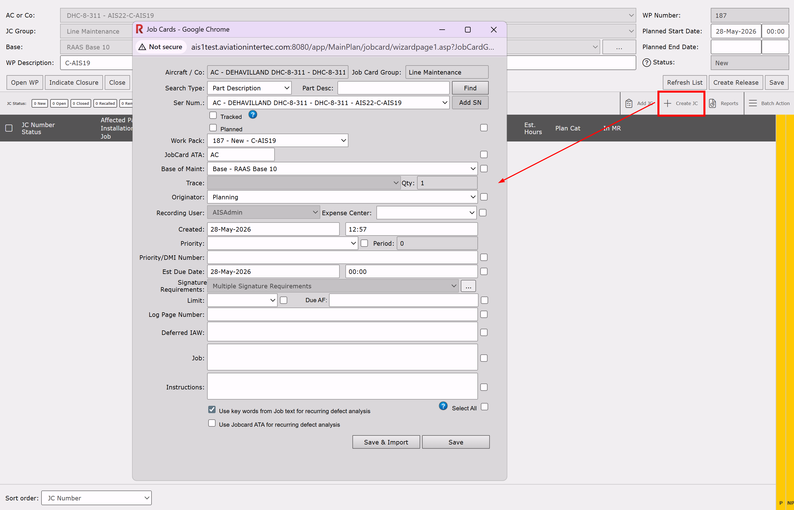This screenshot has height=510, width=794.
Task: Maximize the Job Cards popup window
Action: [x=468, y=29]
